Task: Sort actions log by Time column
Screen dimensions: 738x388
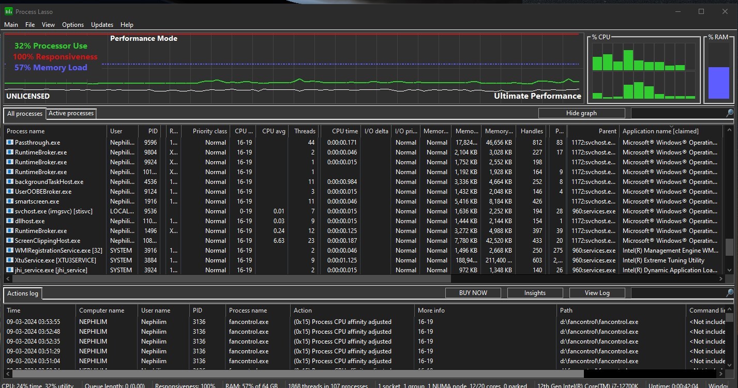Action: tap(40, 311)
